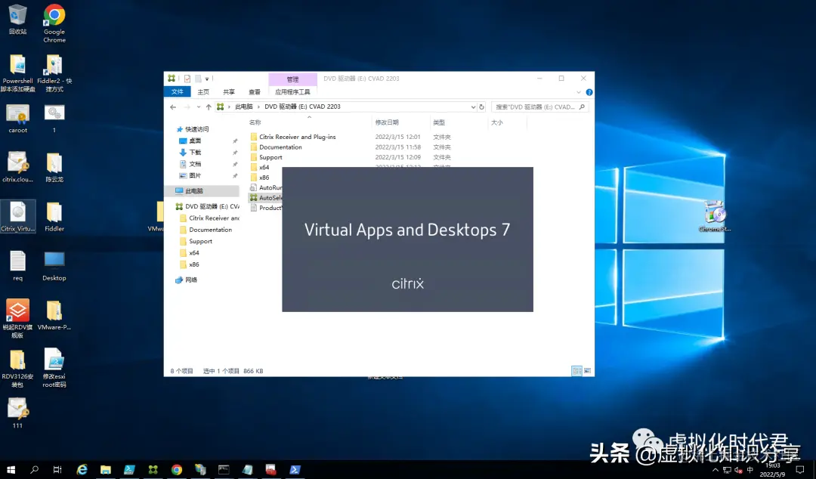The height and width of the screenshot is (479, 816).
Task: Expand the address bar history dropdown
Action: [474, 107]
